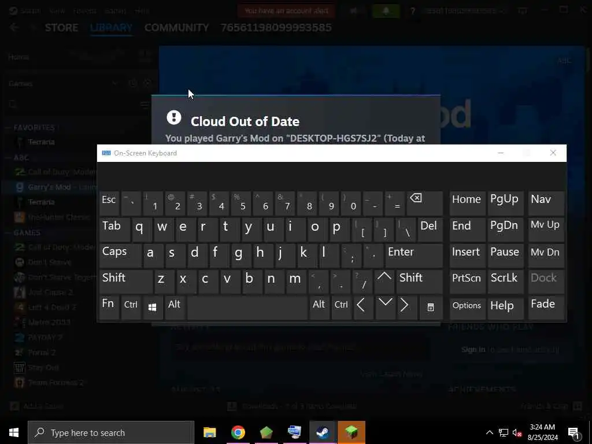Tap the Home key
This screenshot has width=592, height=444.
coord(467,203)
